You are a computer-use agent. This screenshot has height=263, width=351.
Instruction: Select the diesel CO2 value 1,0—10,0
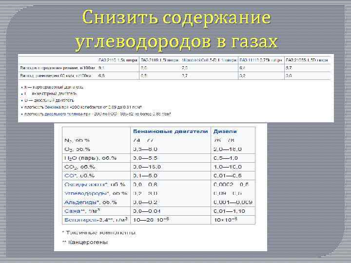[x=228, y=167]
